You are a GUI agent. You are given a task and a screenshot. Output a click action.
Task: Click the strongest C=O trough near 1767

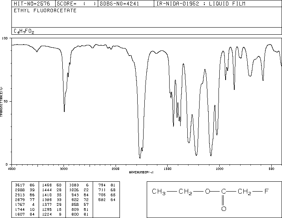click(140, 158)
